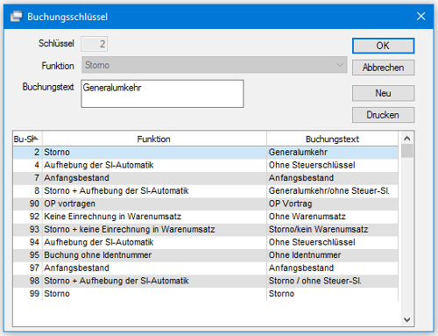Open the disabled Funktion dropdown showing Storno
The width and height of the screenshot is (438, 336).
(x=215, y=65)
